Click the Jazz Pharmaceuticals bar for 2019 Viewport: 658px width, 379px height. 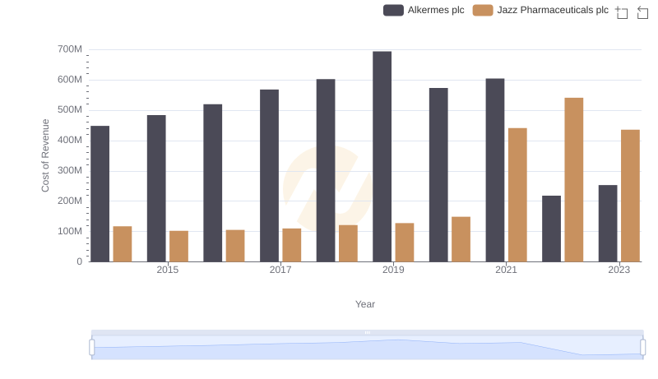405,243
